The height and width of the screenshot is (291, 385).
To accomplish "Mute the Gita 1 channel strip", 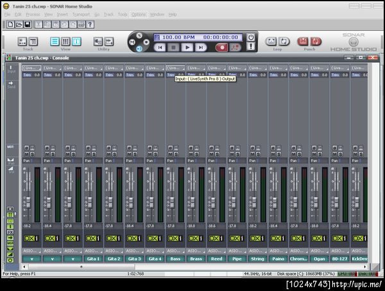I will pos(89,154).
